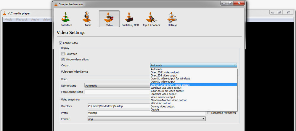296x131 pixels.
Task: Open the Media menu in VLC window
Action: pyautogui.click(x=9, y=20)
